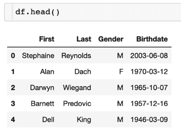Click the First column header
Screen dimensions: 181x132
(47, 39)
